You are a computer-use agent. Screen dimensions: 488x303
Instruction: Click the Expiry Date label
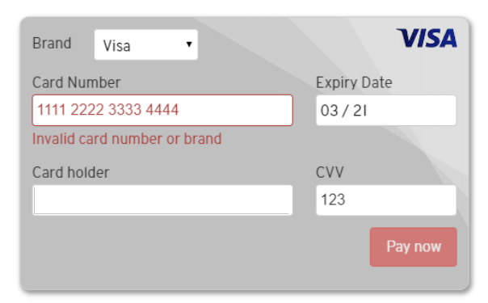click(354, 82)
